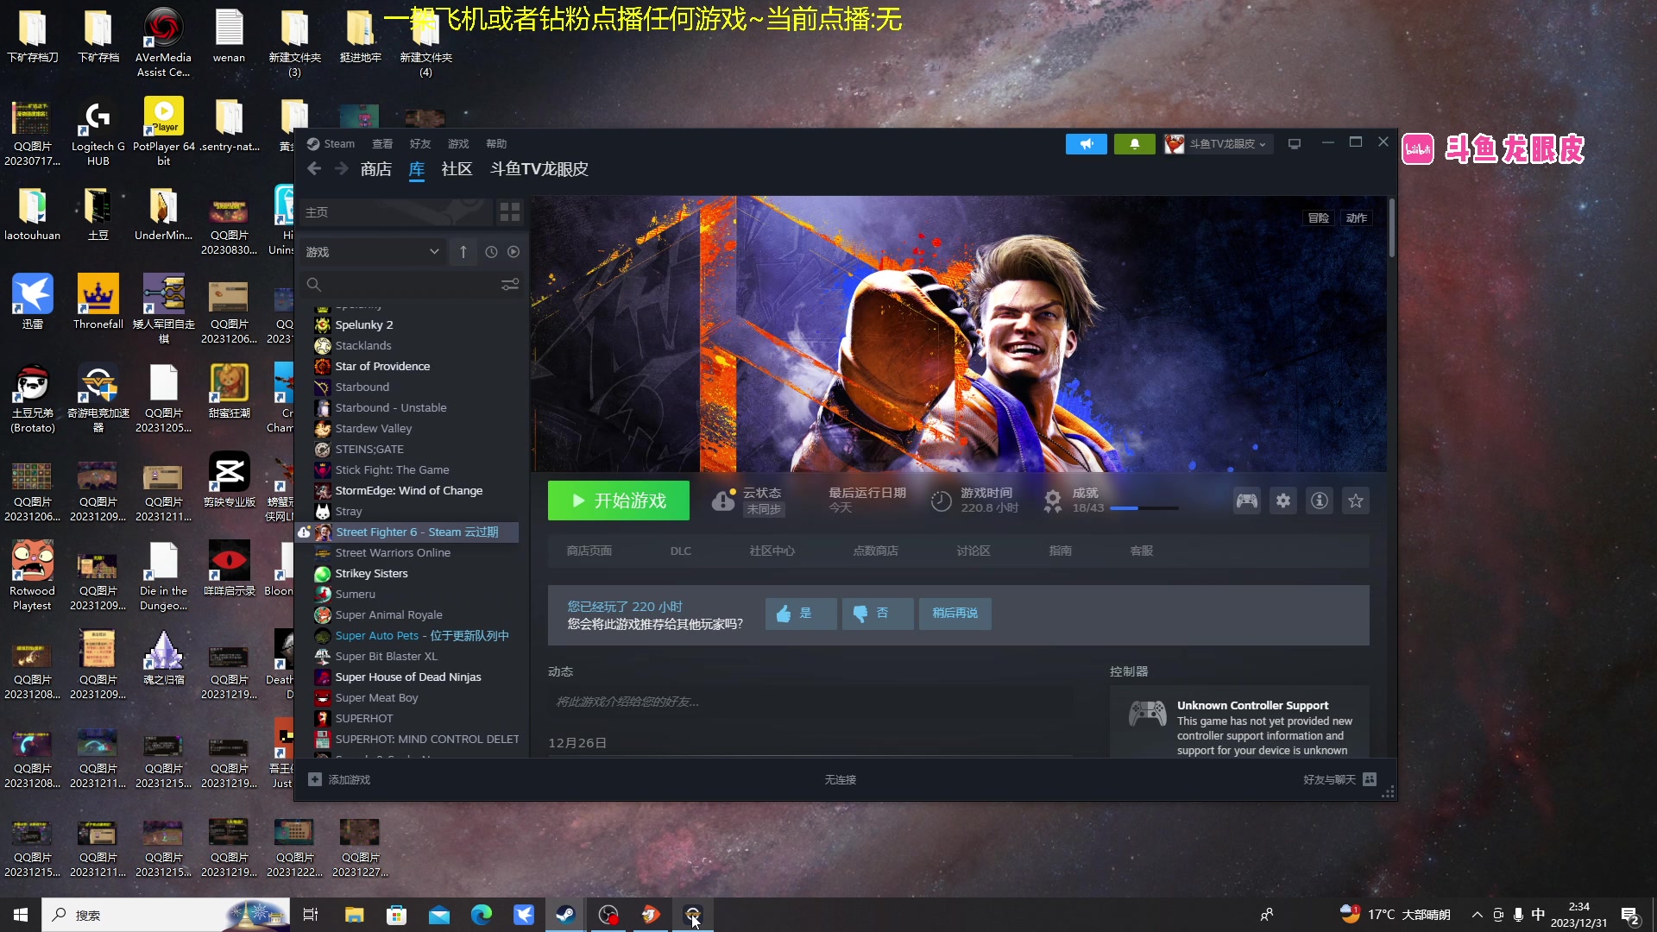Screen dimensions: 1657x932
Task: Select Stardew Valley in the game list
Action: point(375,428)
